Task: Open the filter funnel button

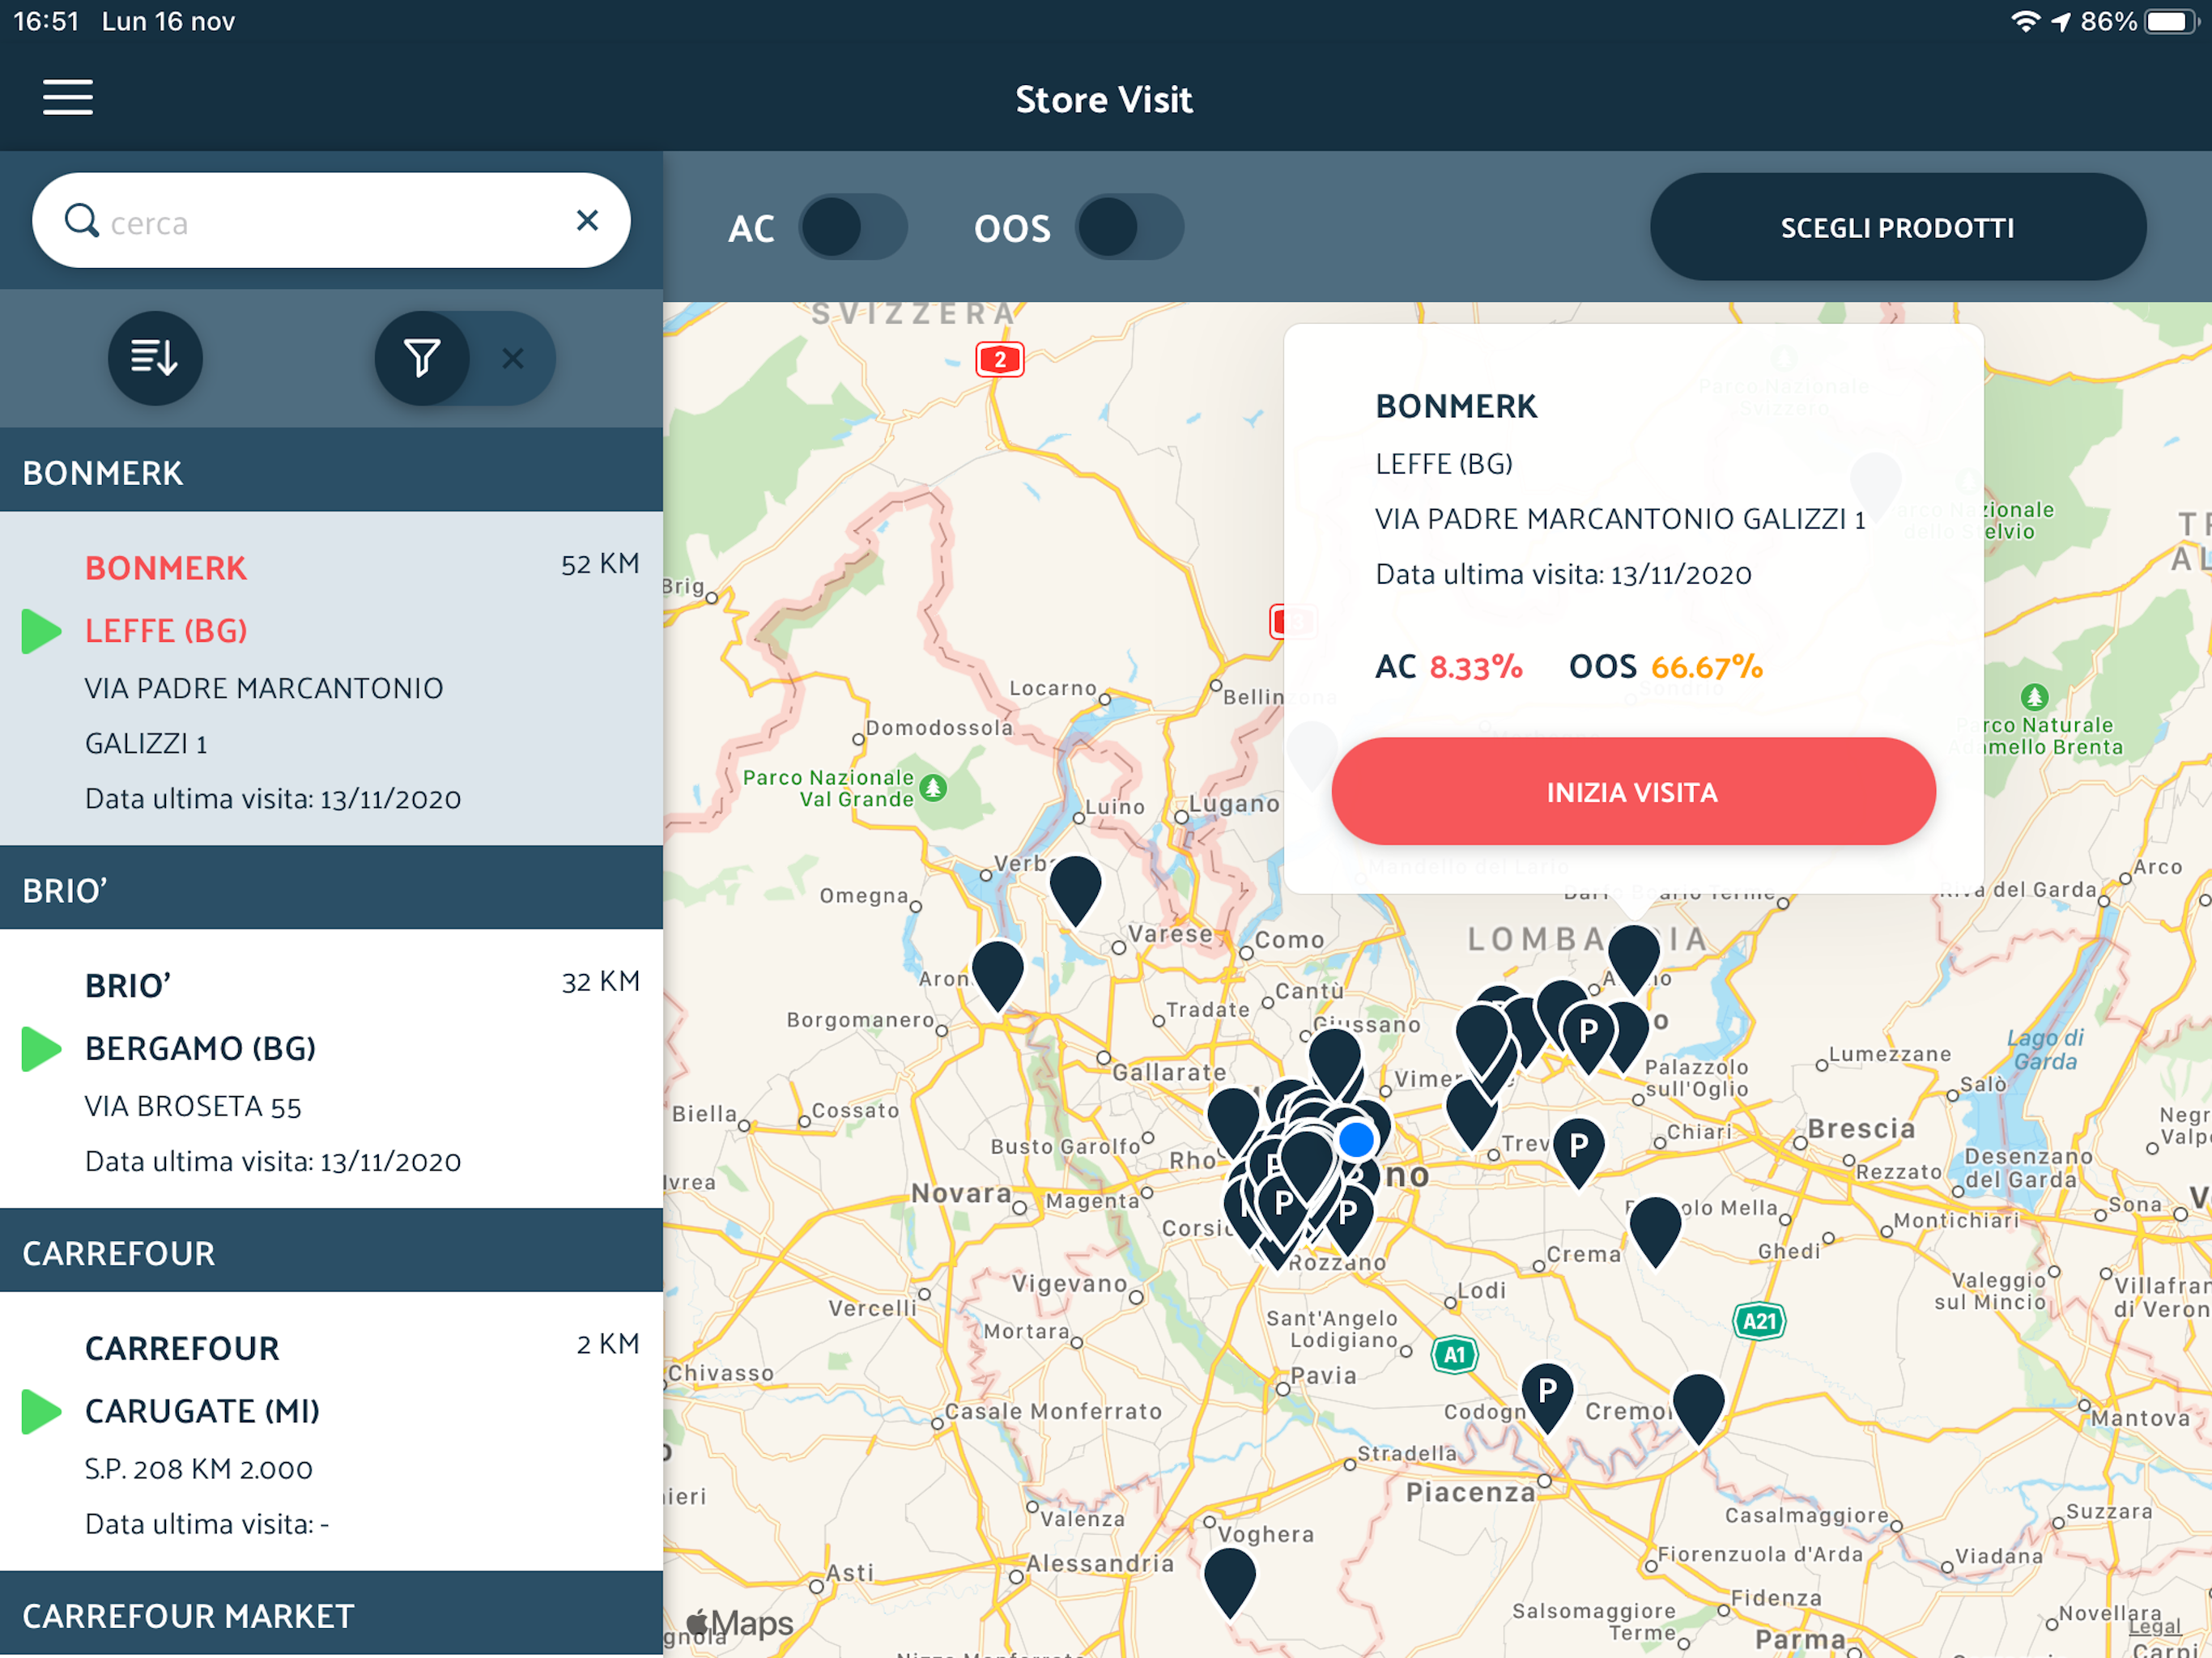Action: (x=422, y=358)
